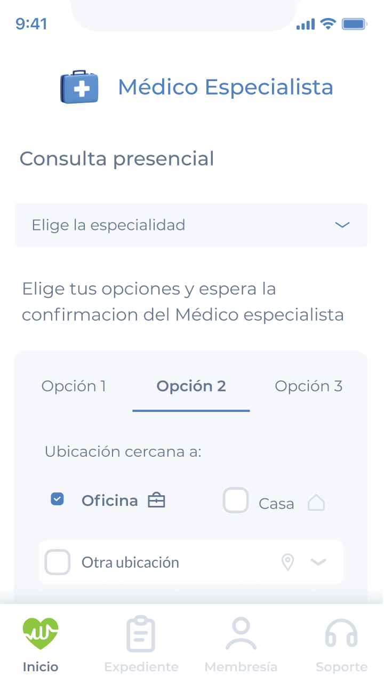The height and width of the screenshot is (683, 384).
Task: Open Soporte via the headphones icon
Action: [x=341, y=634]
